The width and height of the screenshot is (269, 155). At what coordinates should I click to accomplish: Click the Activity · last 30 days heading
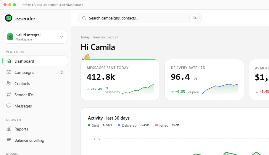click(109, 118)
